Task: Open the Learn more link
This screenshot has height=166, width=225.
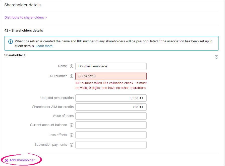Action: click(44, 46)
